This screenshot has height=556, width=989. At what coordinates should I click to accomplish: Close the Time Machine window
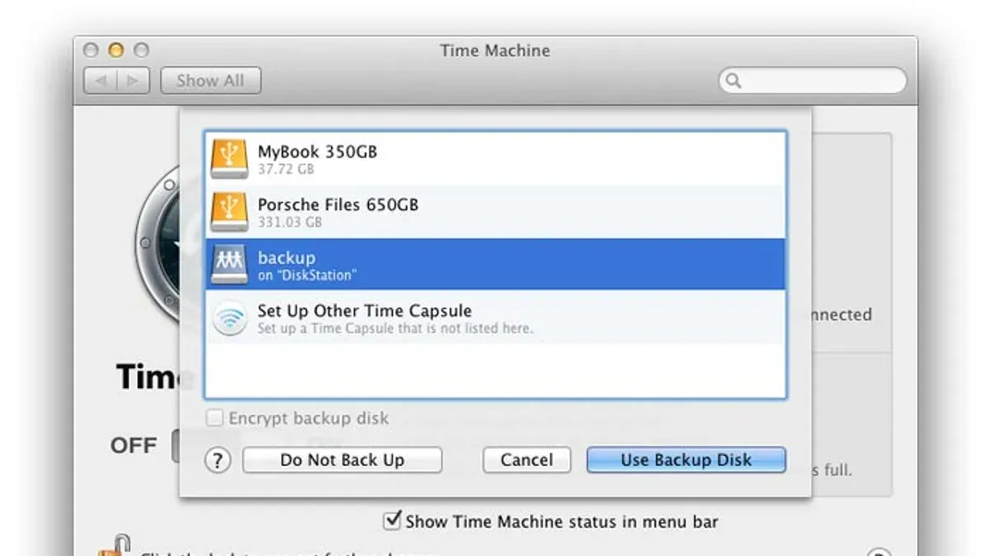pyautogui.click(x=91, y=50)
